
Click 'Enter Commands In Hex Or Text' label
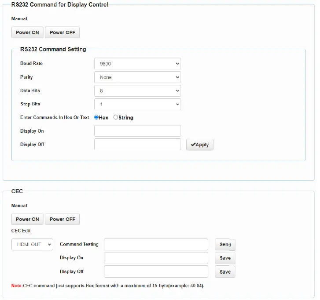[x=55, y=118]
